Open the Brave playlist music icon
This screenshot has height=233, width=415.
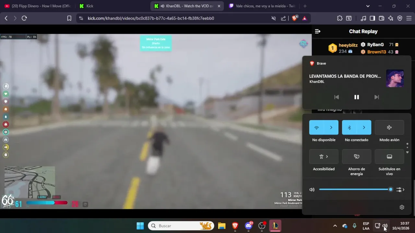364,18
